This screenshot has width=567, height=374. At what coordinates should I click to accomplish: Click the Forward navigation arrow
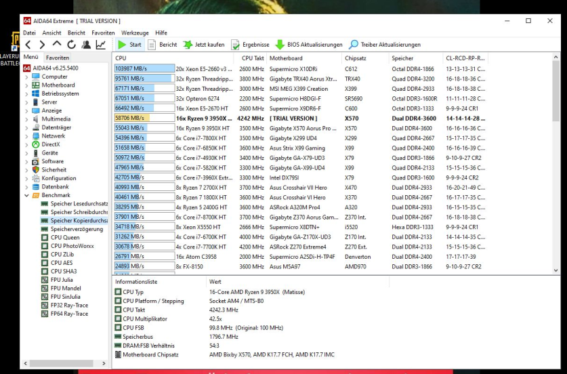(42, 45)
